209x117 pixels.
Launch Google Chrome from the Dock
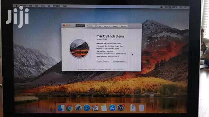click(70, 108)
